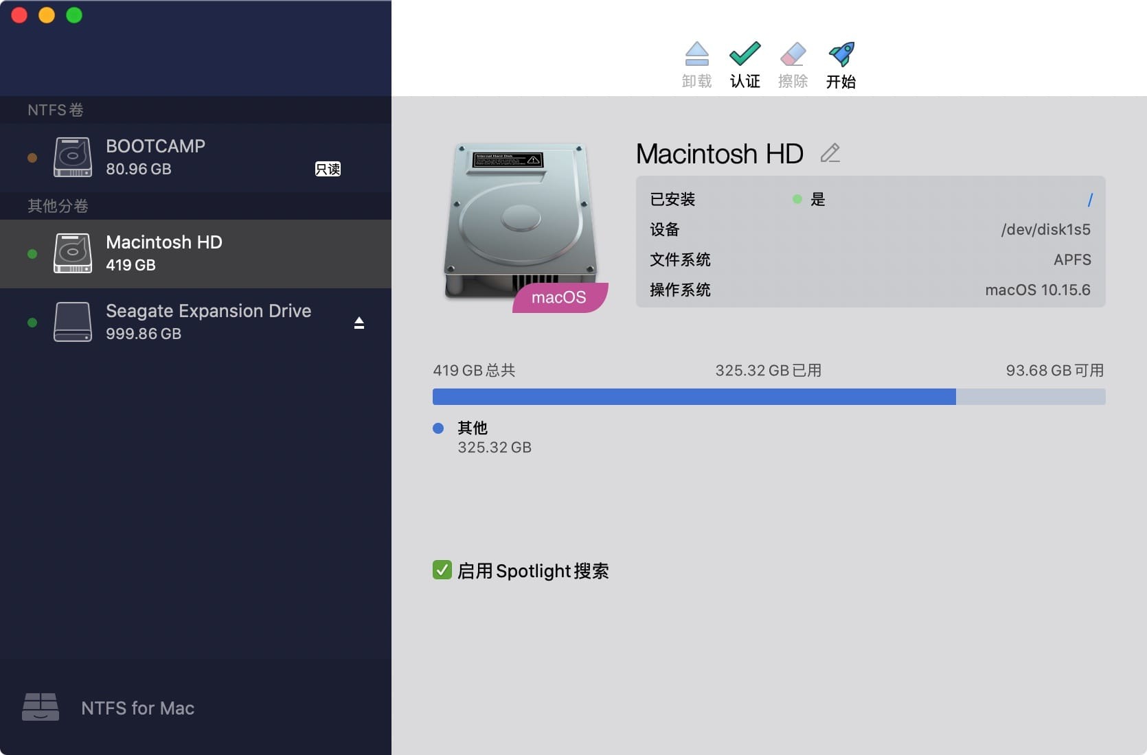Disable 启用 Spotlight 搜索 checkbox
This screenshot has width=1147, height=755.
coord(442,570)
